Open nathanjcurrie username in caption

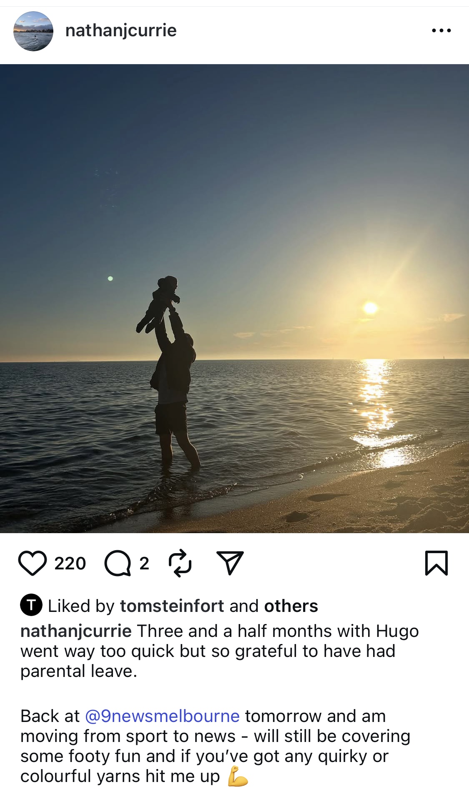coord(76,631)
